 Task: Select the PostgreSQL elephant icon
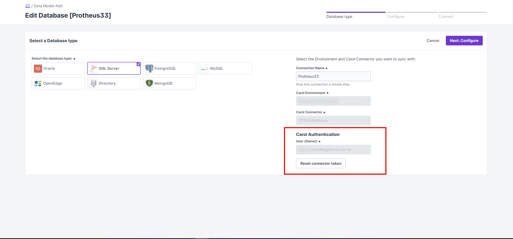(x=149, y=69)
